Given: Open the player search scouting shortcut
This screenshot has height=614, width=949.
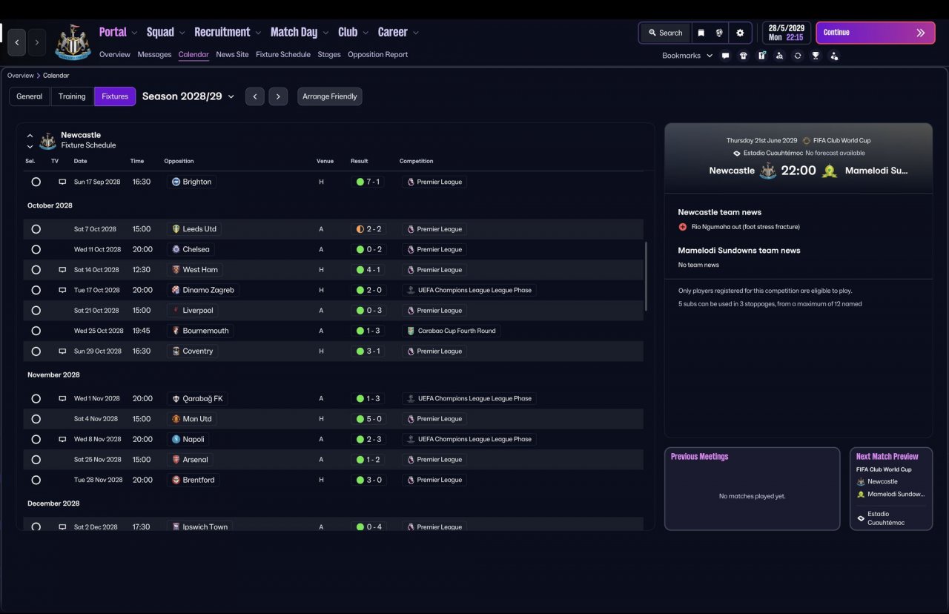Looking at the screenshot, I should (779, 56).
